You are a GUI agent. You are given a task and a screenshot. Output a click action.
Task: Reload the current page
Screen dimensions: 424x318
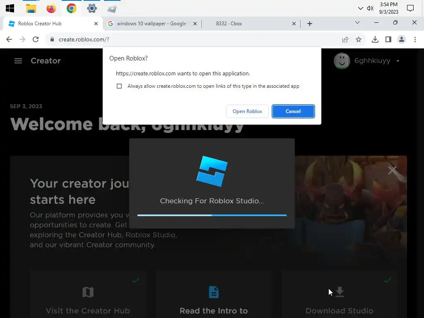[36, 39]
